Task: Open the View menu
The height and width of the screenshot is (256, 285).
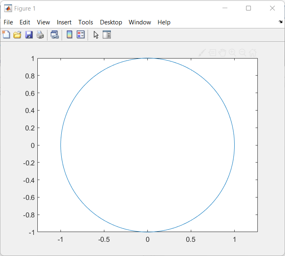Action: click(x=43, y=22)
